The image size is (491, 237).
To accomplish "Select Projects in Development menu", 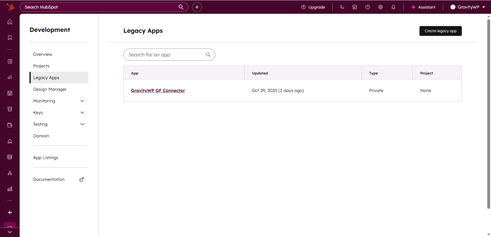I will click(41, 66).
